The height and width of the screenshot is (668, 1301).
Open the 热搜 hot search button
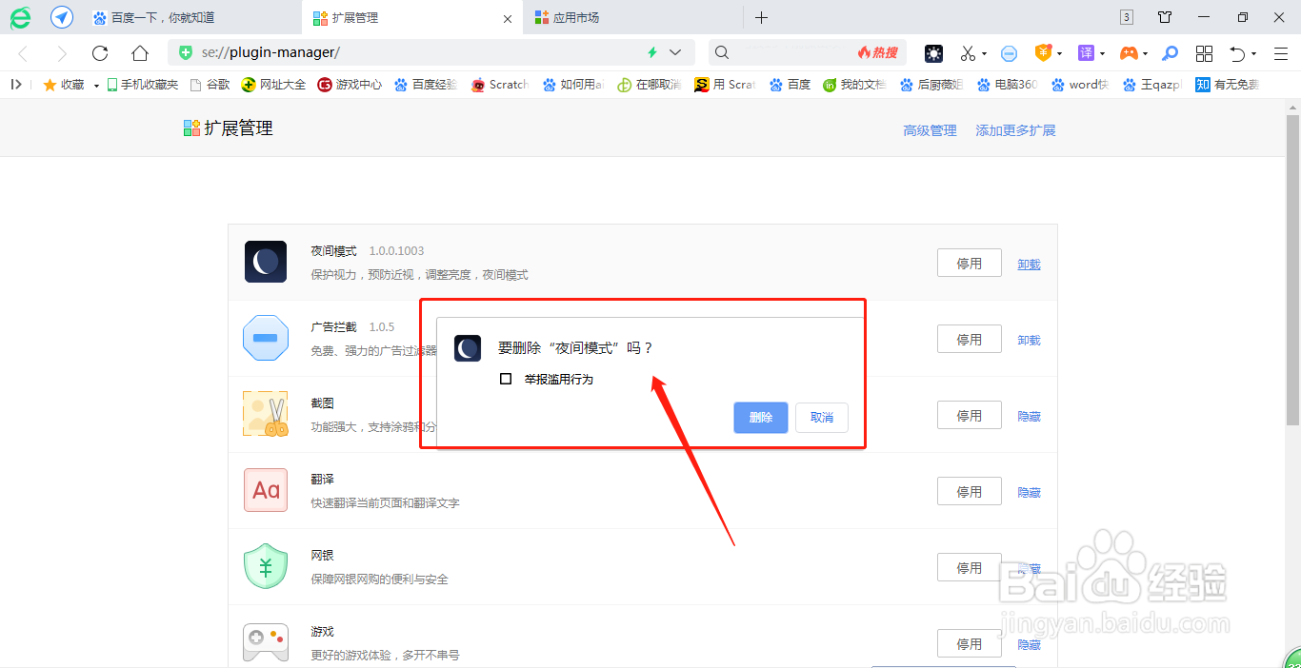[x=878, y=53]
